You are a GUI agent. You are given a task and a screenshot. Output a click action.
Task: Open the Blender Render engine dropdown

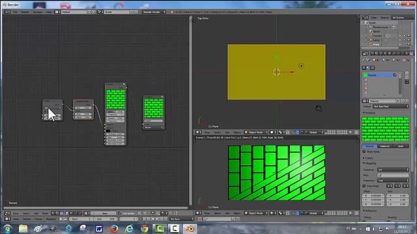tap(154, 12)
